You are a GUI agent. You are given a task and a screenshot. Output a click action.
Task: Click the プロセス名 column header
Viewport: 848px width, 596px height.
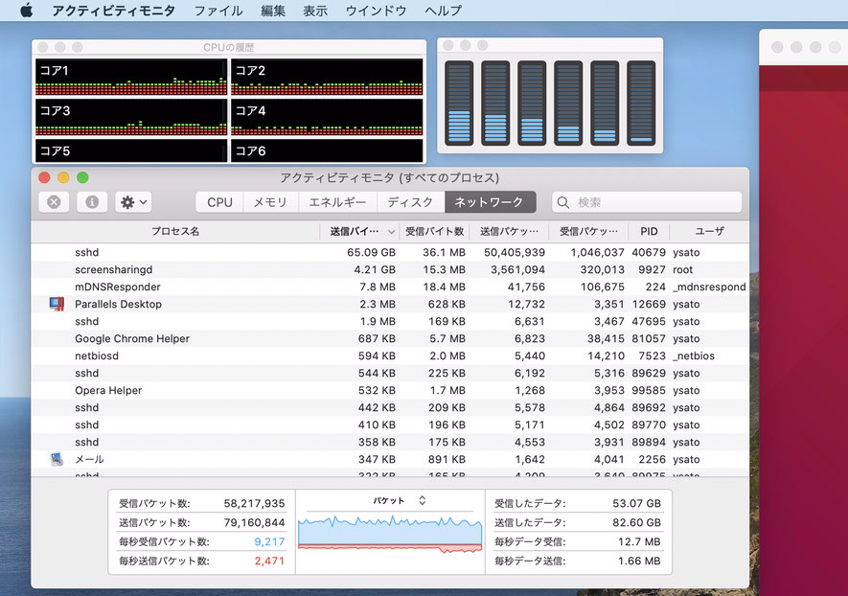point(174,232)
